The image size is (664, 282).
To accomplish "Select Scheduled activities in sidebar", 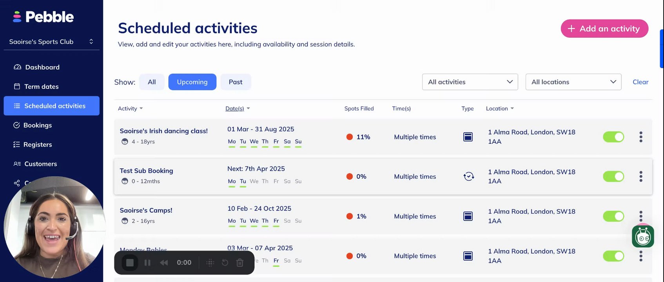I will point(51,106).
